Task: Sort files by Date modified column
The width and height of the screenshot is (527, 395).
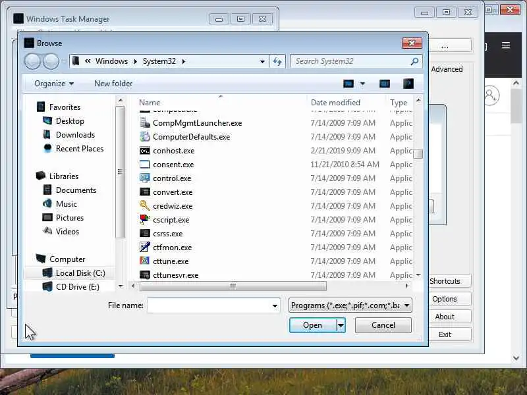Action: [x=335, y=103]
